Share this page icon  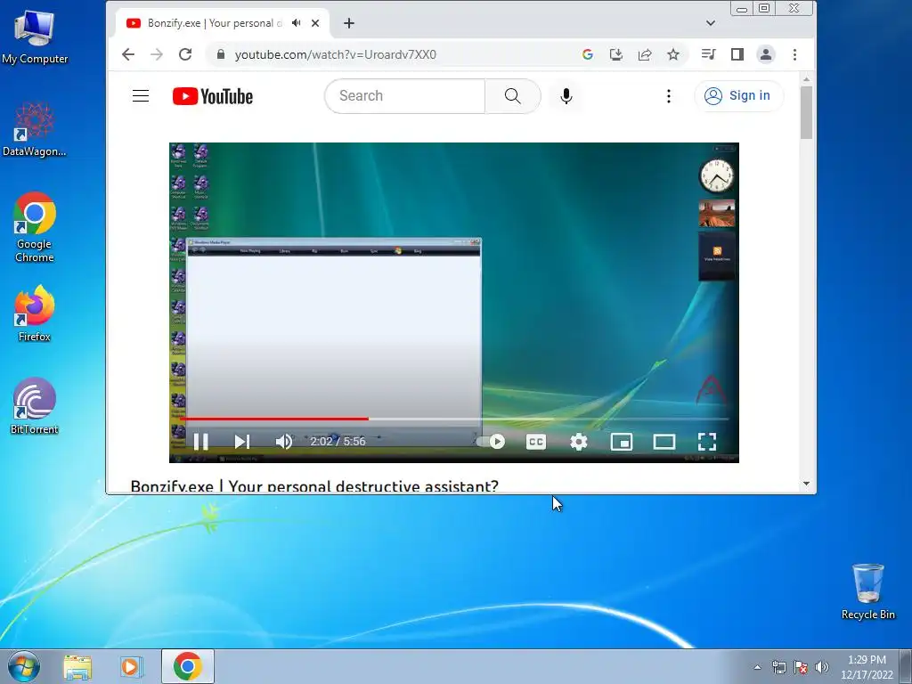coord(645,54)
